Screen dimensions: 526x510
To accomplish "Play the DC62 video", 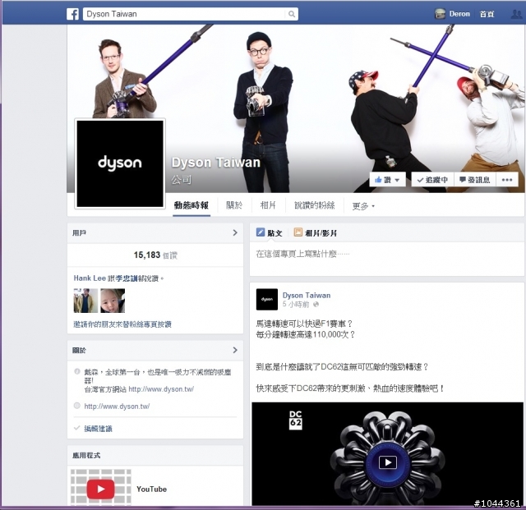I will click(388, 462).
